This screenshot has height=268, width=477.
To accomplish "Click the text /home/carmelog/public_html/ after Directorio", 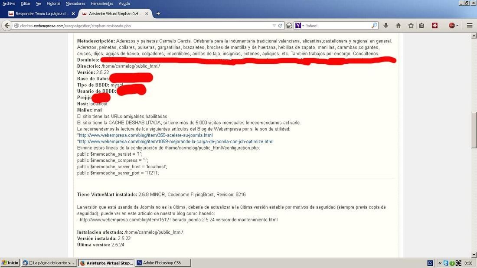I will tap(131, 66).
